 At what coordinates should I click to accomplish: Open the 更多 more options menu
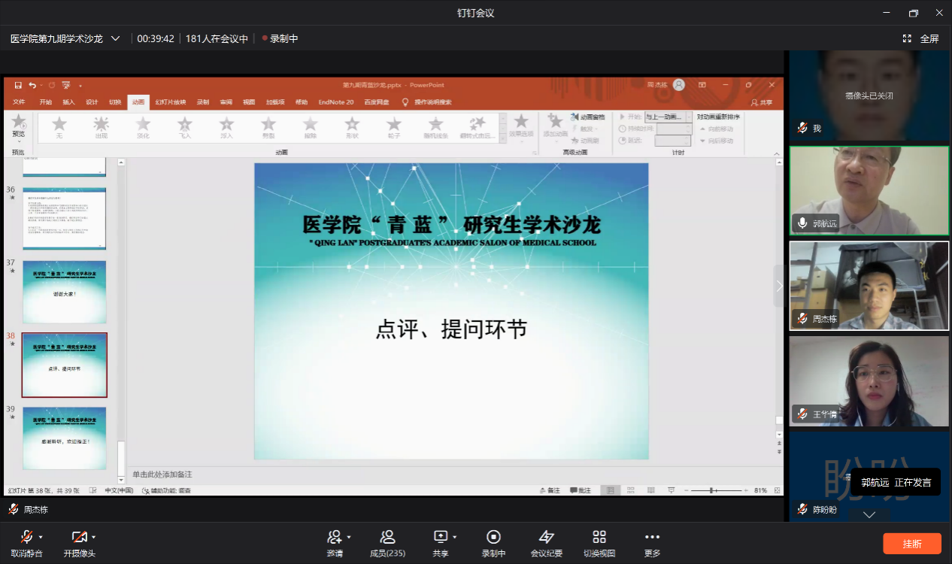coord(652,537)
